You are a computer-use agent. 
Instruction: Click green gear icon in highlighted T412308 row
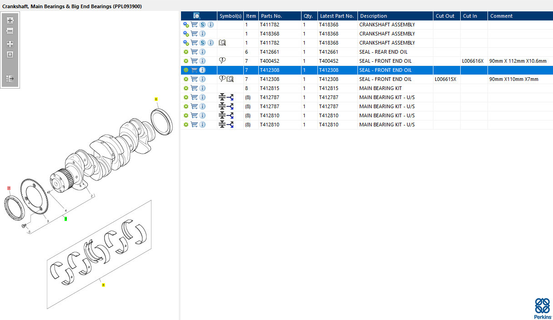(x=186, y=70)
